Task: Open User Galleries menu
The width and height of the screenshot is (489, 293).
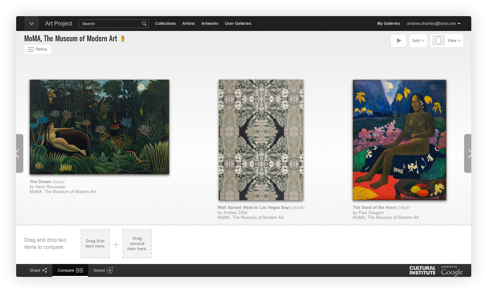Action: point(238,24)
